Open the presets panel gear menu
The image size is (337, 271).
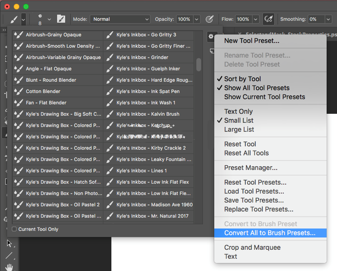point(211,36)
